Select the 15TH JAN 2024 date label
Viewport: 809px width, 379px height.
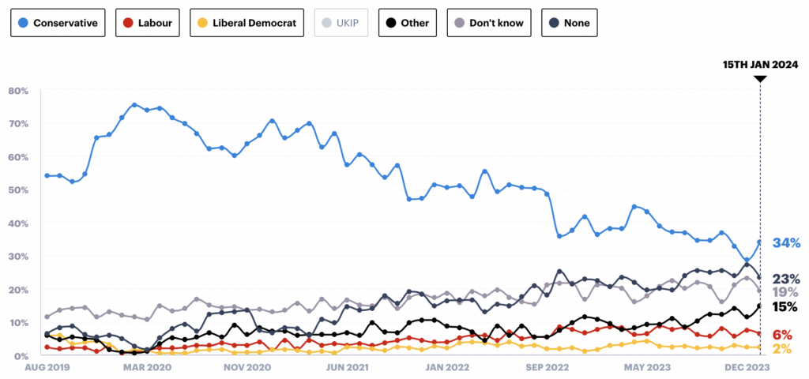(x=760, y=64)
